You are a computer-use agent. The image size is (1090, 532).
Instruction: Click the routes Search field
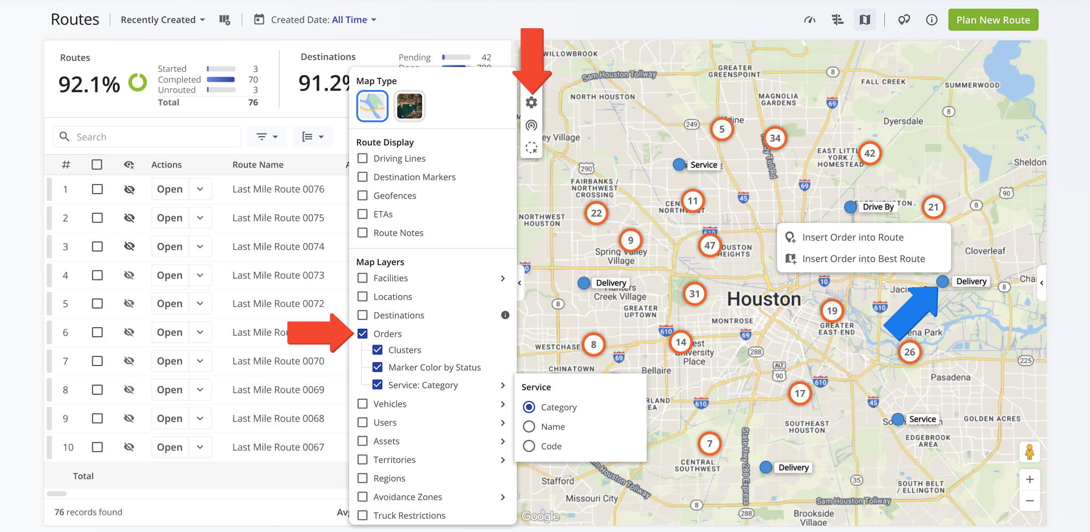(147, 137)
